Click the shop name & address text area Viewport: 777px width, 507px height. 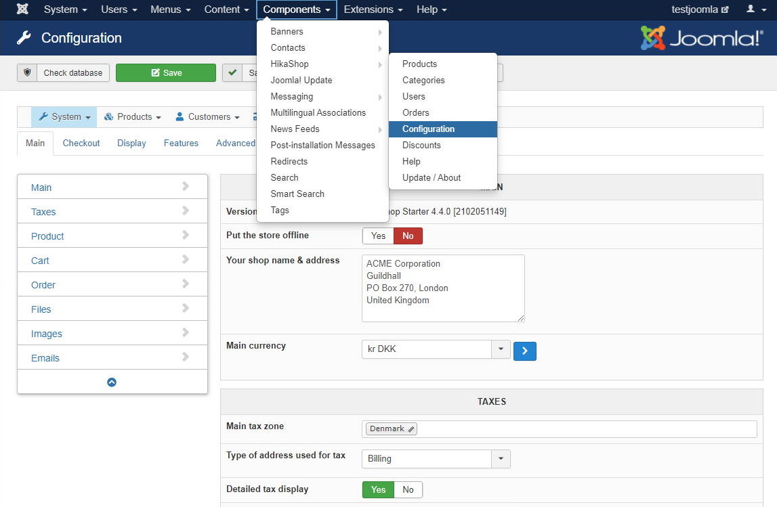point(443,288)
